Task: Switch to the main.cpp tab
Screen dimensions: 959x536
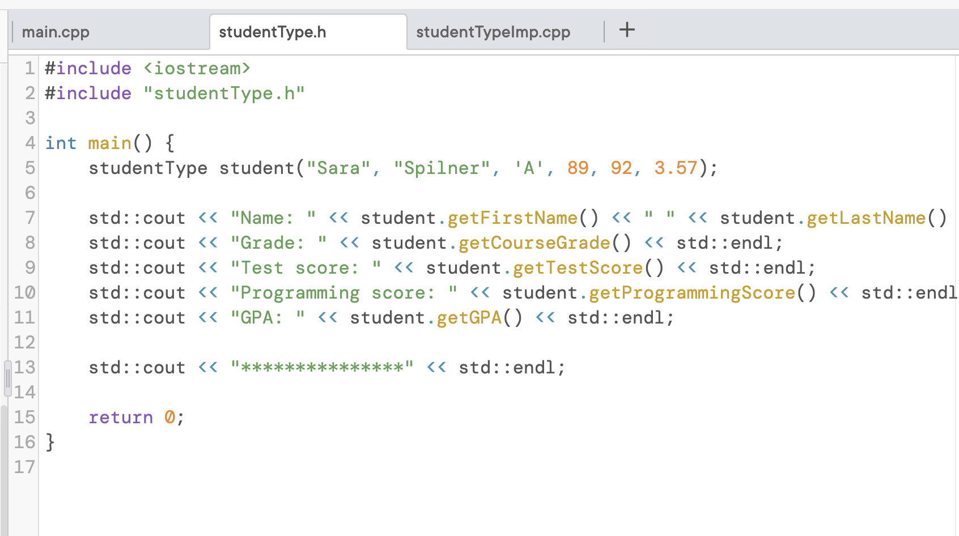Action: (55, 32)
